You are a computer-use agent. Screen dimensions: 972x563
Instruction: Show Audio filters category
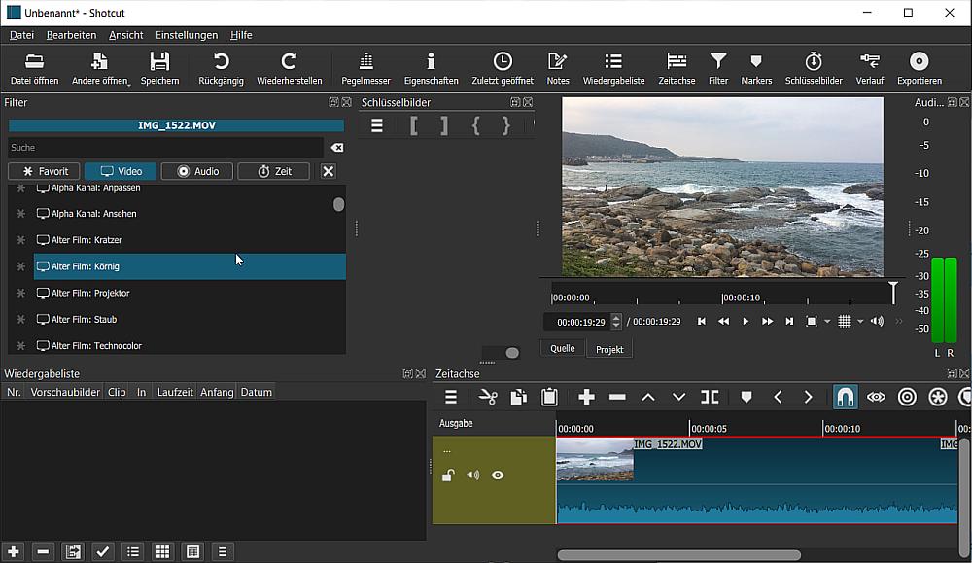coord(197,171)
